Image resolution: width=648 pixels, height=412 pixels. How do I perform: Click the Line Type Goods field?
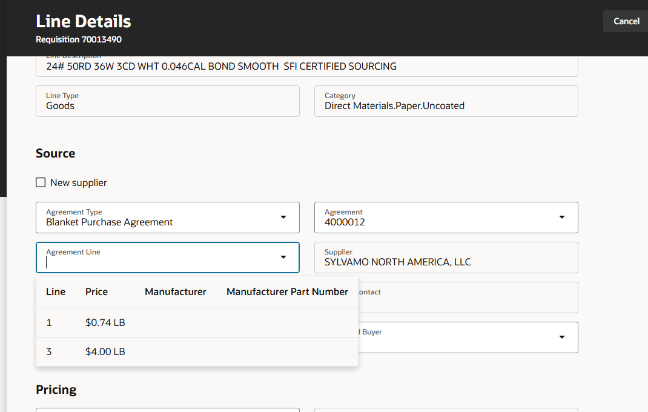pyautogui.click(x=168, y=101)
